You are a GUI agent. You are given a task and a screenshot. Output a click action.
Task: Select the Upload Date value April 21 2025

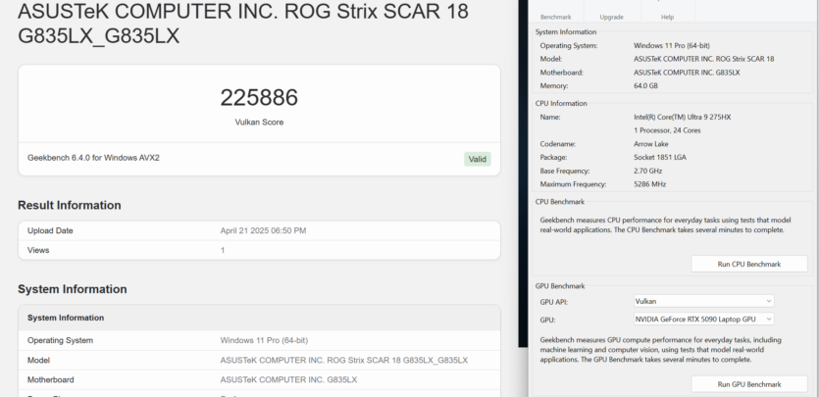263,231
